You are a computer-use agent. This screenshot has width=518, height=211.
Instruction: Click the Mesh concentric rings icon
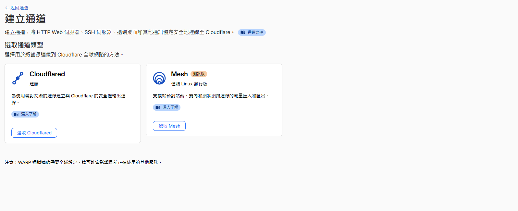[x=159, y=78]
